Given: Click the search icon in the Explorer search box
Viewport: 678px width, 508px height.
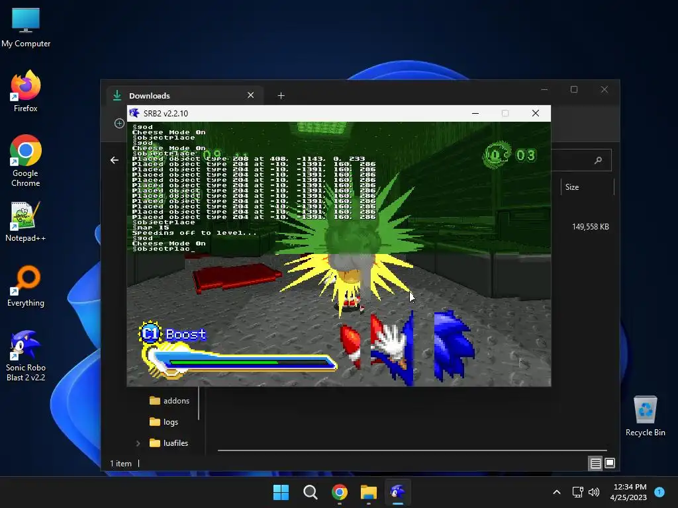Looking at the screenshot, I should click(x=599, y=160).
